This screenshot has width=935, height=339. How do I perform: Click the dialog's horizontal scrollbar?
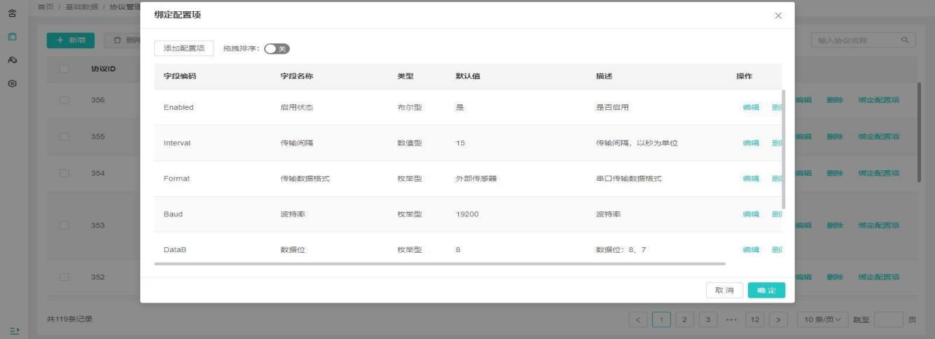click(440, 264)
